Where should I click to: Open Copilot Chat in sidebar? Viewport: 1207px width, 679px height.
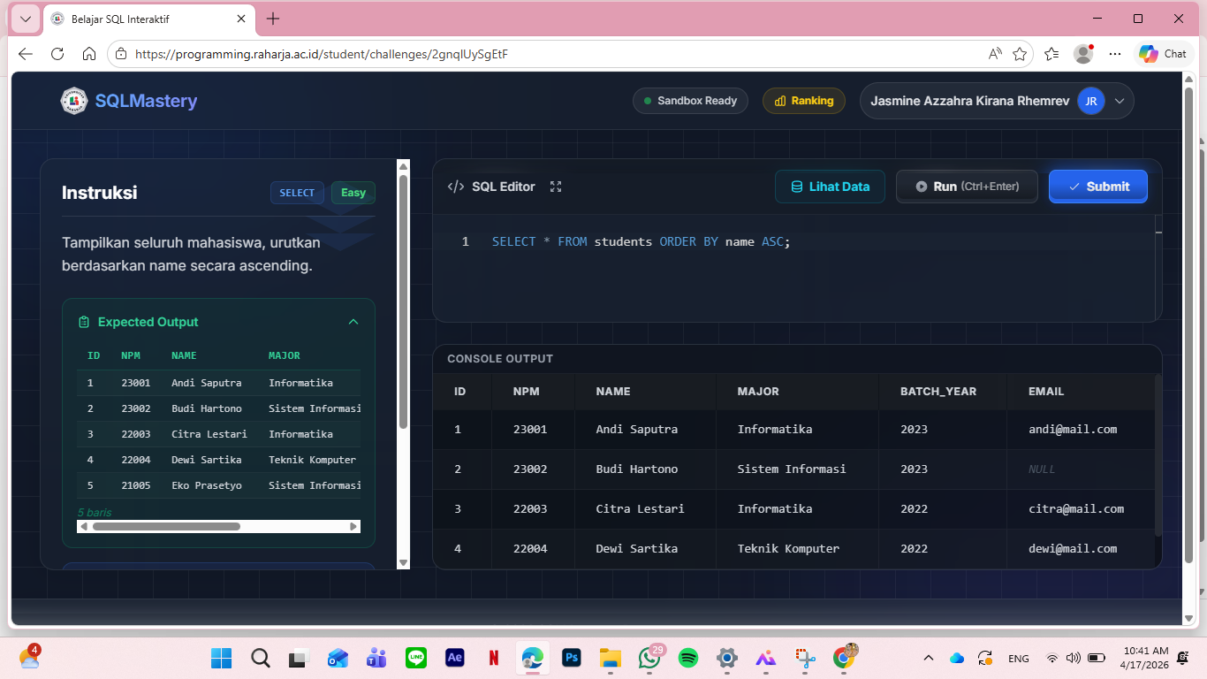(x=1162, y=54)
